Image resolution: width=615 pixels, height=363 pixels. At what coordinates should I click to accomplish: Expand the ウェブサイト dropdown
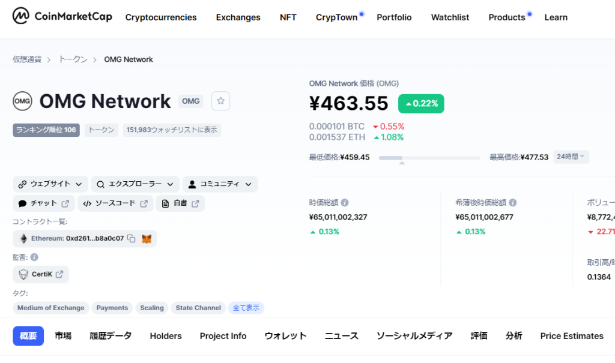[x=50, y=184]
